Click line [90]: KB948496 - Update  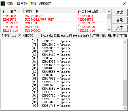coord(51,82)
